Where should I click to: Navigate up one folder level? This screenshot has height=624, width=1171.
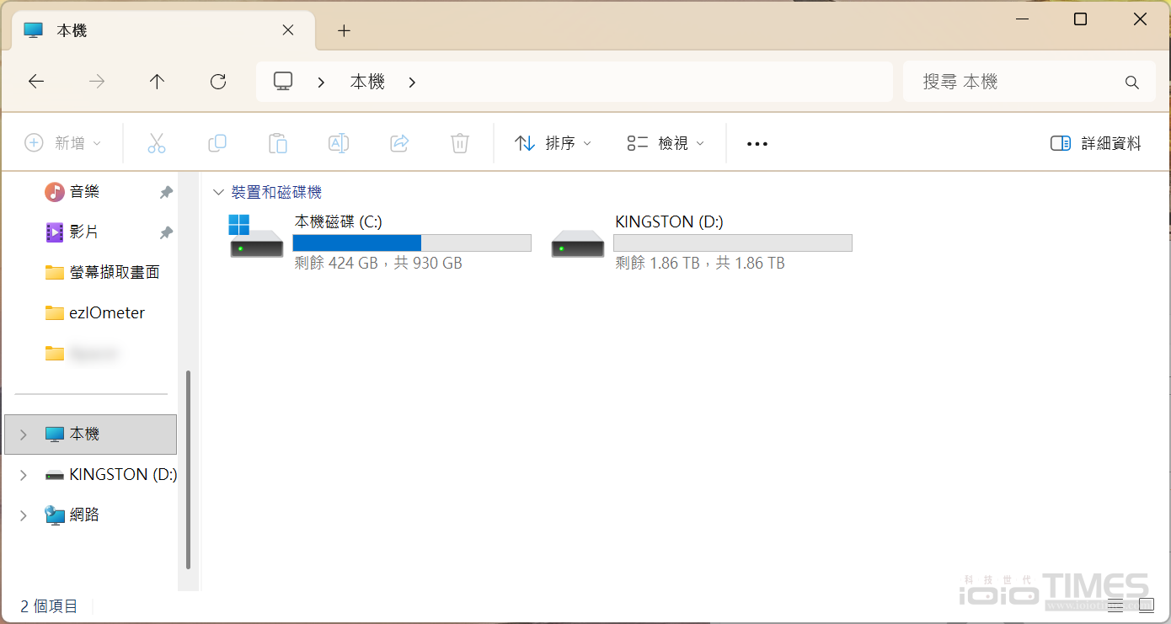[157, 81]
